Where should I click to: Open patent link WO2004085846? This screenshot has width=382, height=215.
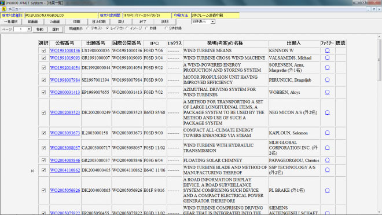pos(65,161)
